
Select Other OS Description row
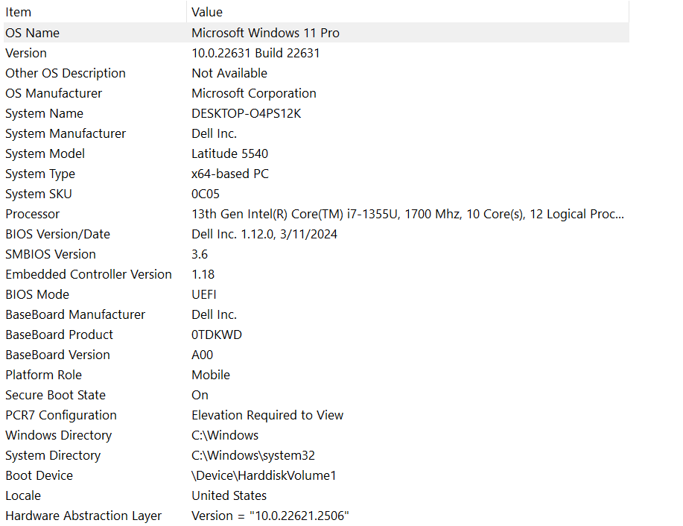pos(66,73)
